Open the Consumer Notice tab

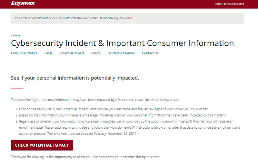[24, 53]
